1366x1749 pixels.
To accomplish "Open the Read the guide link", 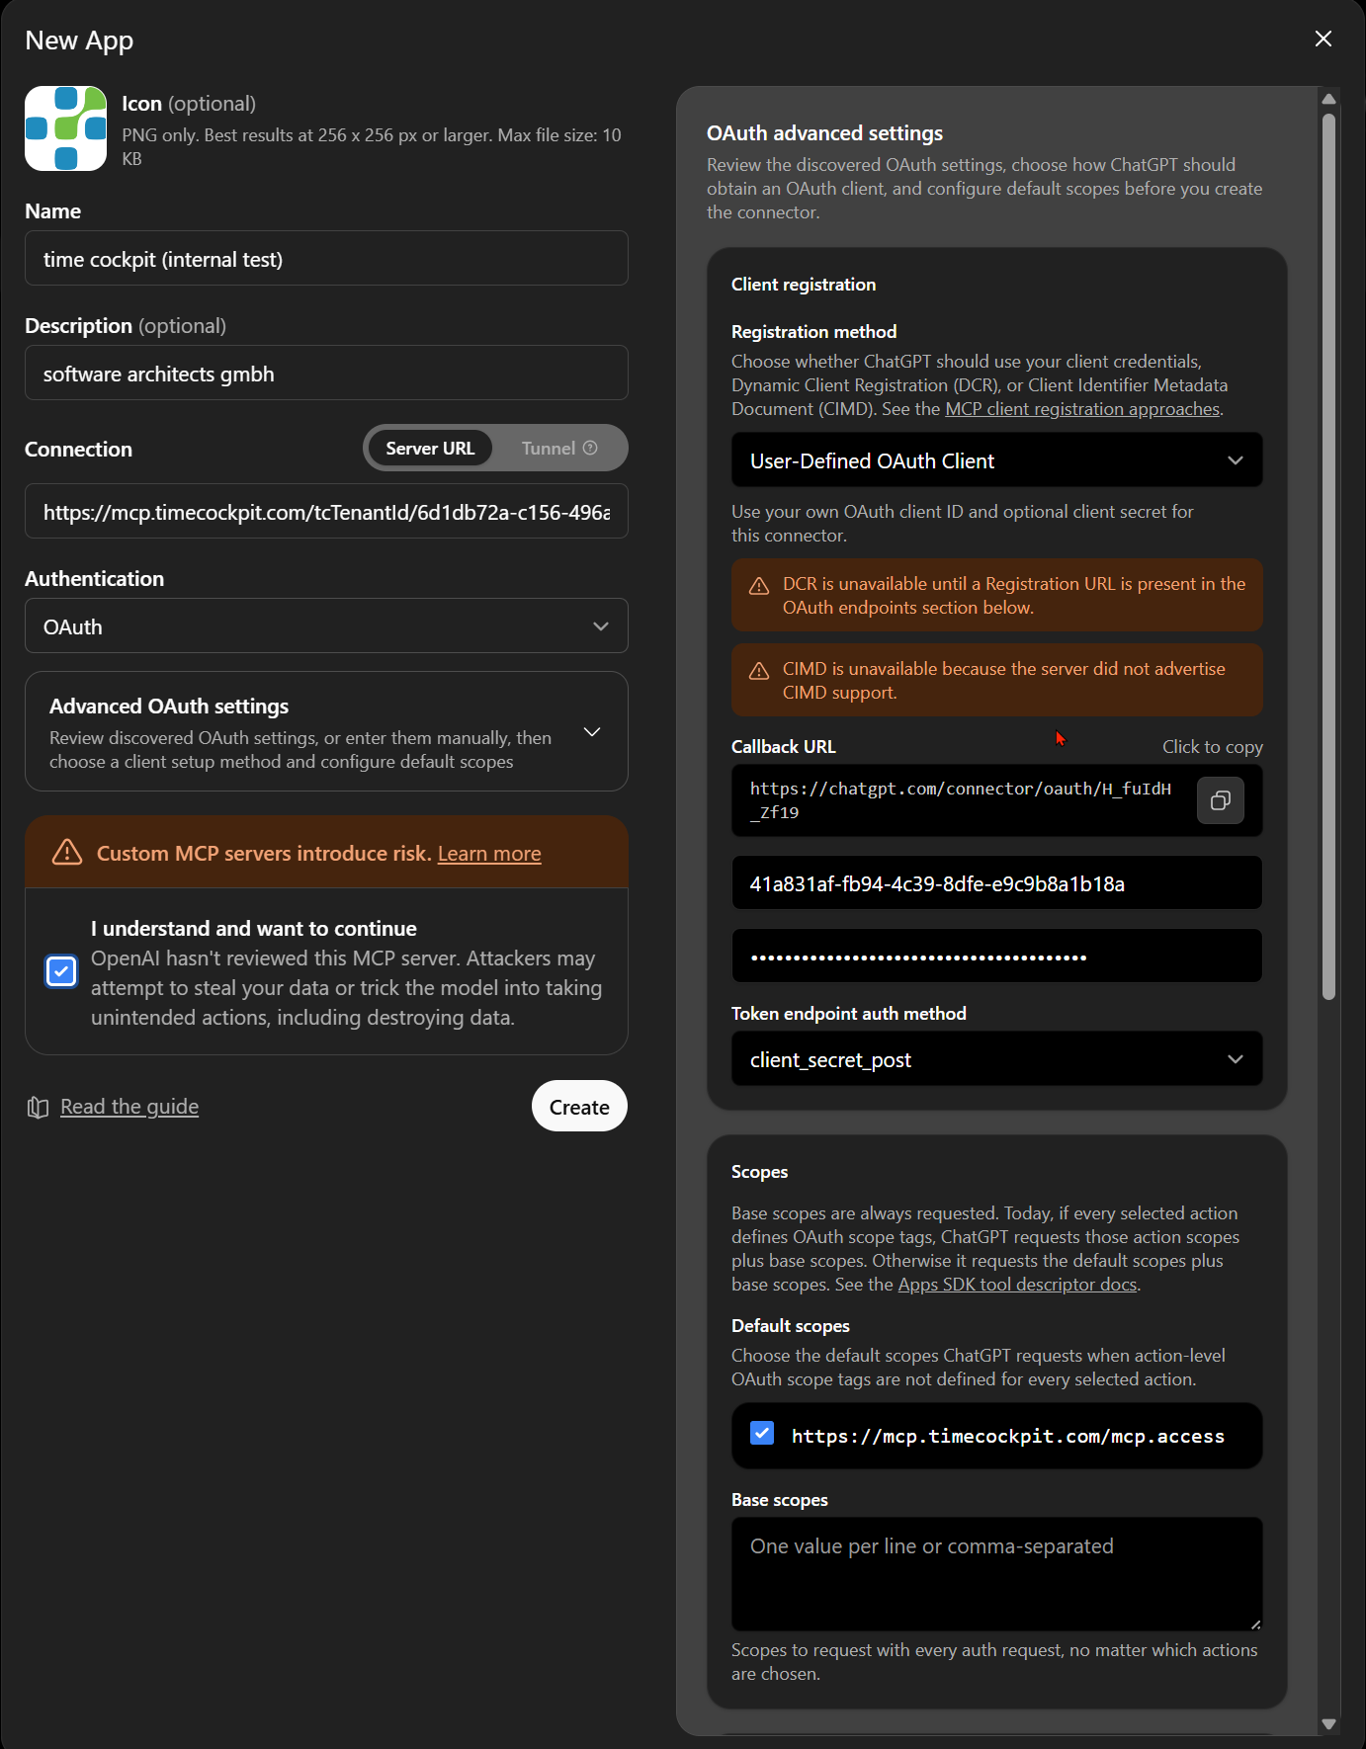I will click(x=129, y=1107).
